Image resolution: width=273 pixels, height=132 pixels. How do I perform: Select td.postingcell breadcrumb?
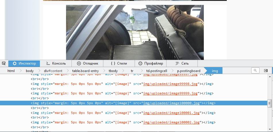coord(156,71)
